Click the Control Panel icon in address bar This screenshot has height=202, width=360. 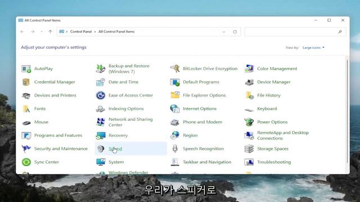[61, 31]
